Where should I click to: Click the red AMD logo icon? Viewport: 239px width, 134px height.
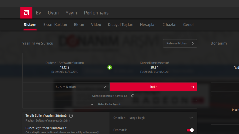click(x=26, y=13)
